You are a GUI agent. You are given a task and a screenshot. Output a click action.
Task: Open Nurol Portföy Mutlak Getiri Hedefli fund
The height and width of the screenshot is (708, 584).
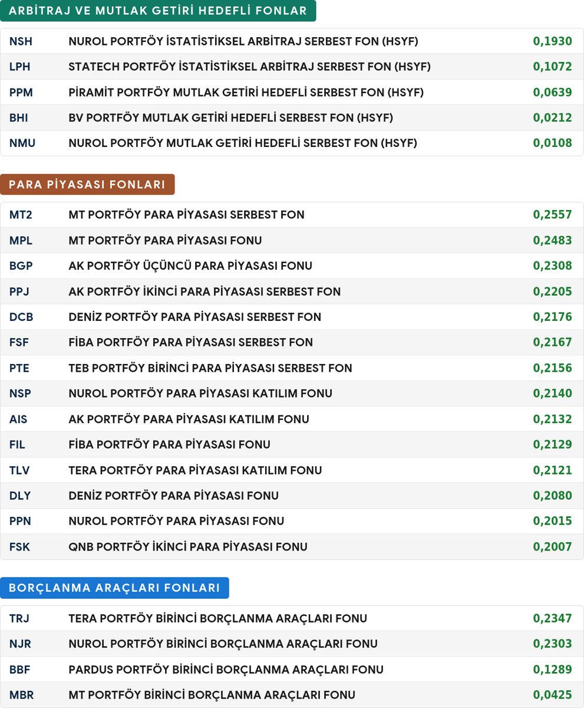tap(243, 143)
